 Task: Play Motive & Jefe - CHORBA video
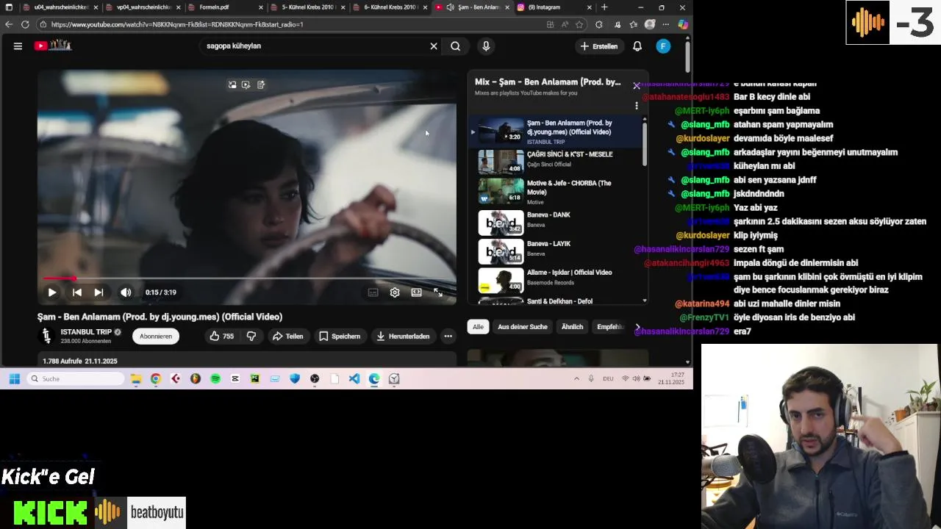(x=555, y=191)
